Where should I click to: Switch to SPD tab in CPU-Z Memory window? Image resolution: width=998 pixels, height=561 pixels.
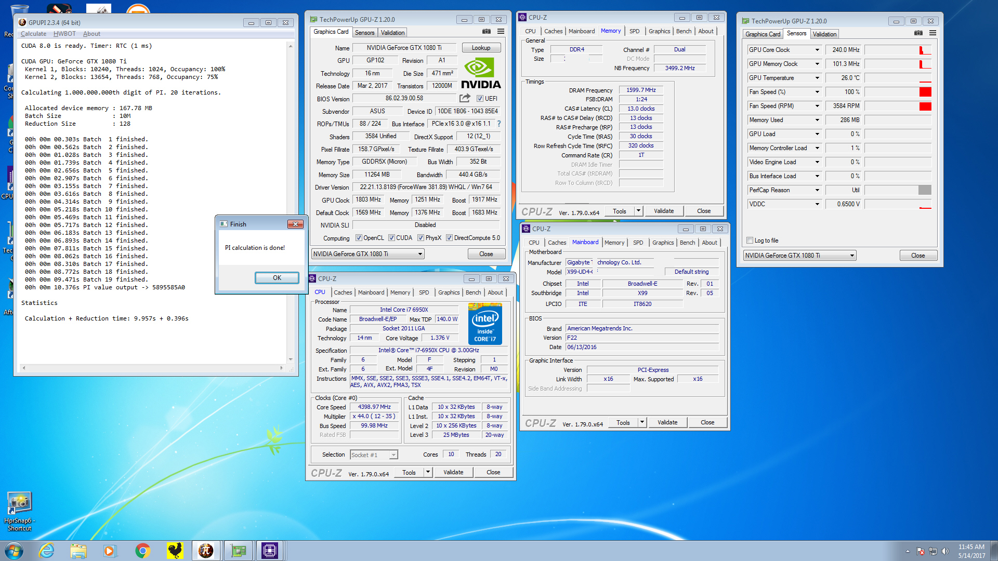click(634, 31)
